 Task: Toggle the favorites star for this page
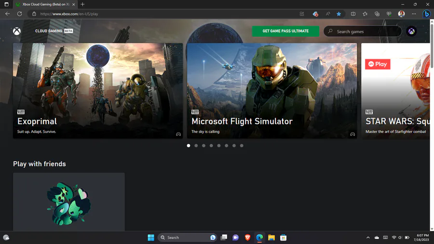point(339,14)
